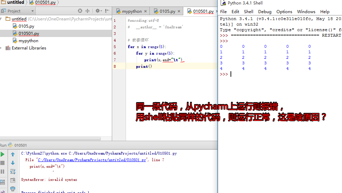The height and width of the screenshot is (193, 342).
Task: Toggle soft-wrap icon in Run console
Action: [13, 172]
